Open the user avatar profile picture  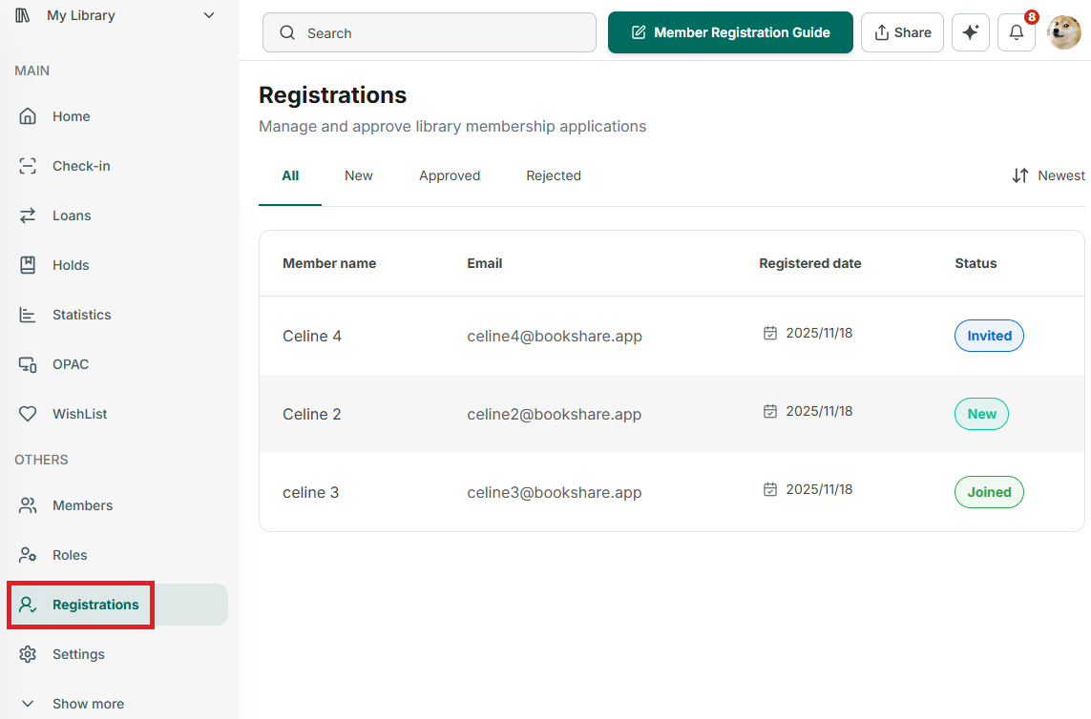[x=1064, y=32]
